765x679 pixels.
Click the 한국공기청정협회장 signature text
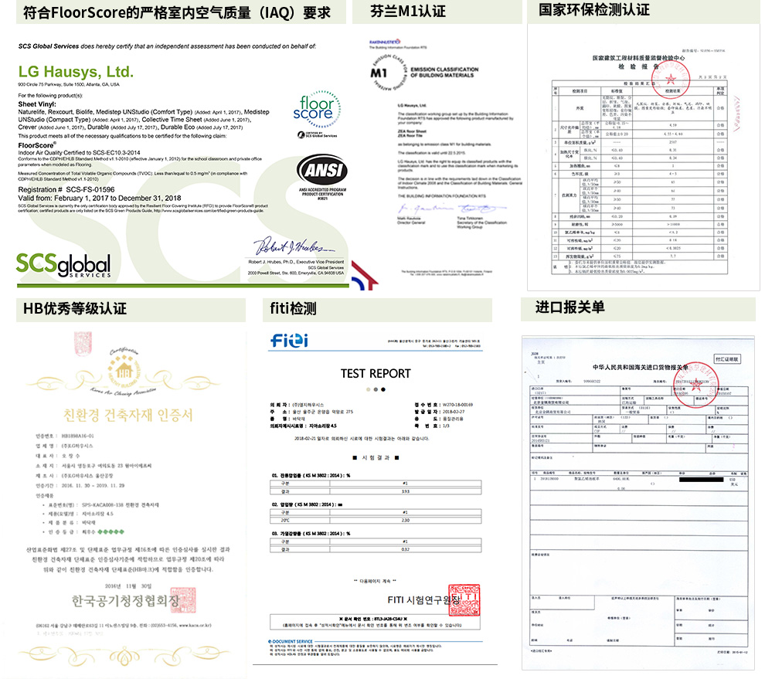[x=126, y=600]
